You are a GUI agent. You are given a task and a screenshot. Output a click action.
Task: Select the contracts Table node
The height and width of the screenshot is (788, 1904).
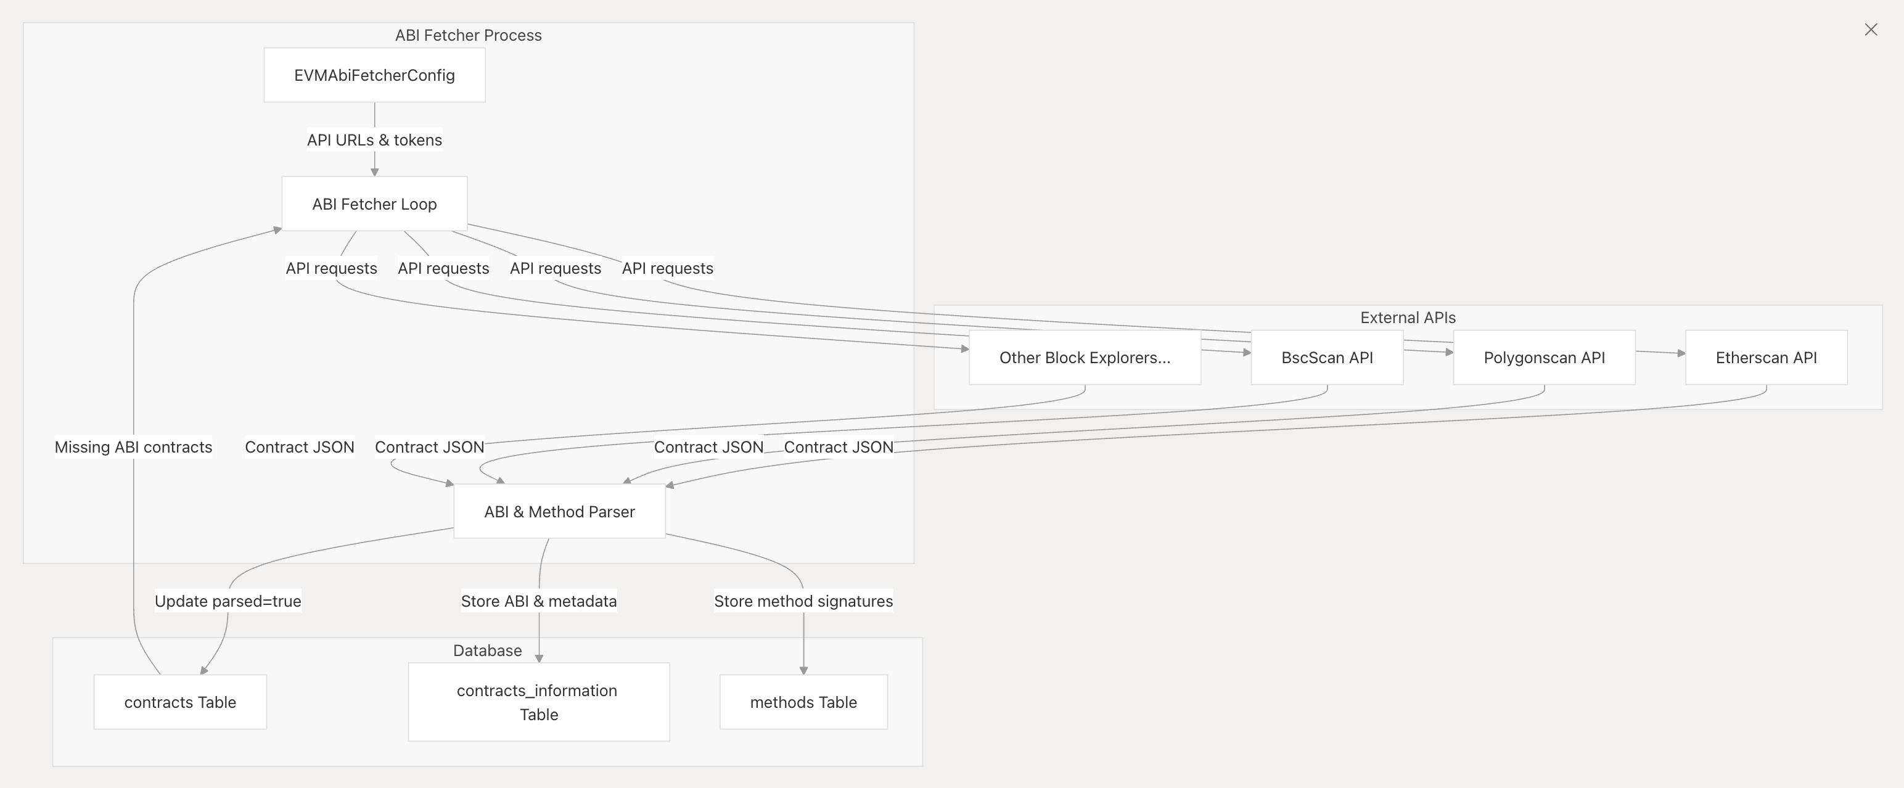[x=179, y=702]
